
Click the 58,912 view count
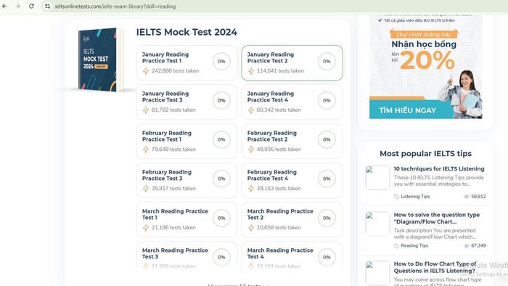pyautogui.click(x=478, y=197)
